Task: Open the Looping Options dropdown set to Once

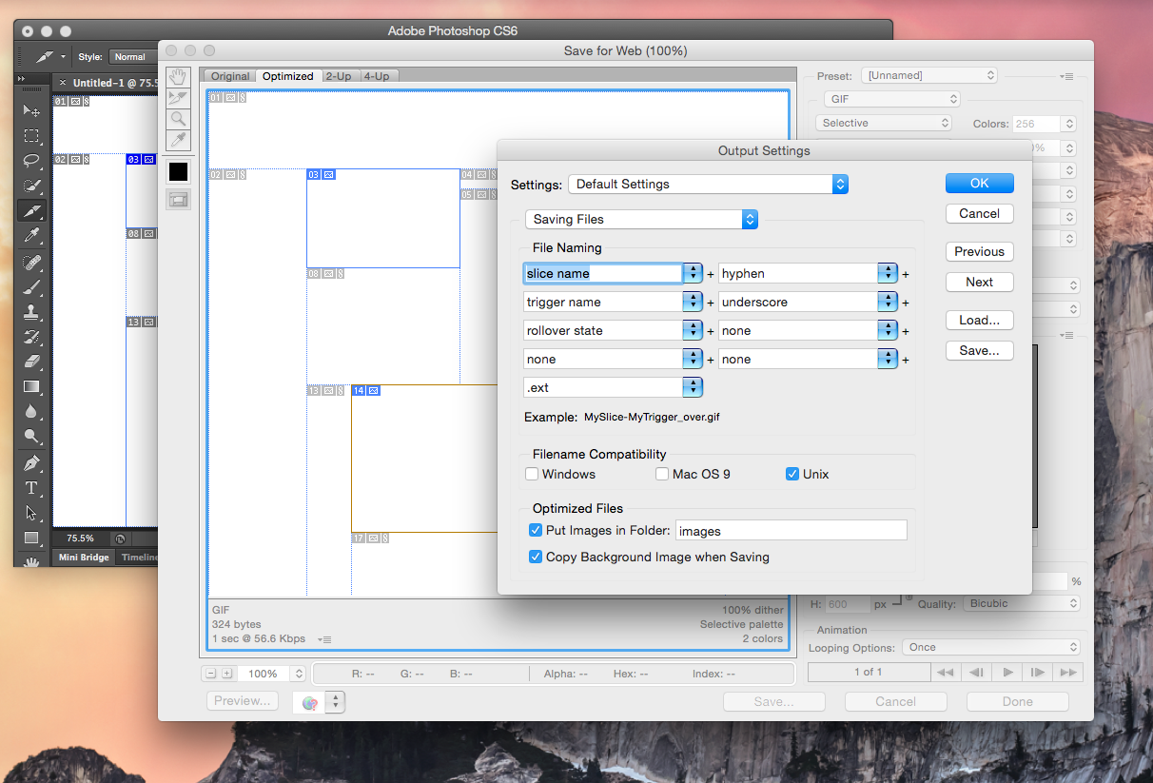Action: (991, 647)
